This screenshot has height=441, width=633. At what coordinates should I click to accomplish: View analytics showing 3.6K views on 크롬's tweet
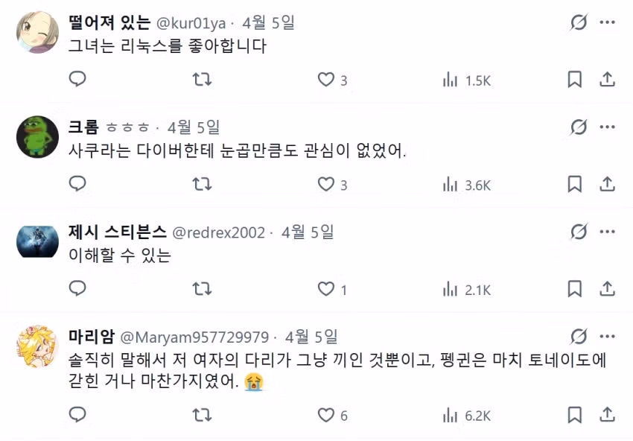456,183
